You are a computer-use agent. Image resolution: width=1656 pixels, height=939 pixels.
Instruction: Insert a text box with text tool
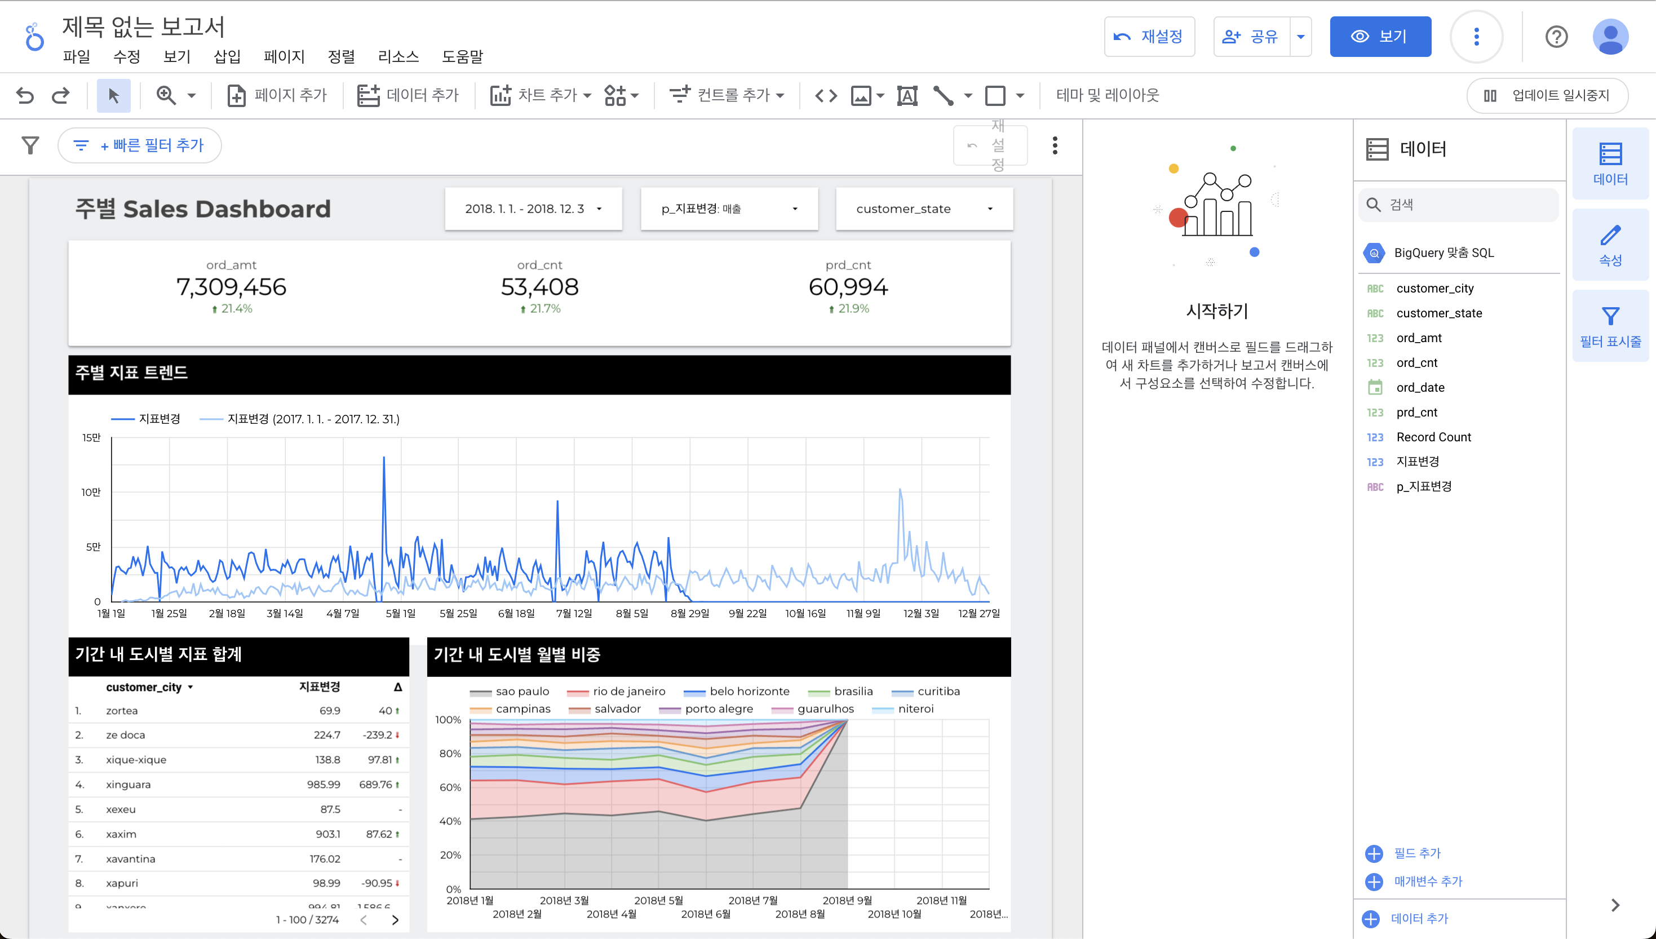click(x=907, y=95)
